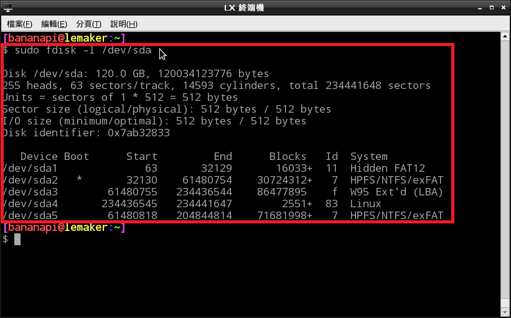511x318 pixels.
Task: Click the /dev/sda4 Linux partition row
Action: tap(223, 203)
